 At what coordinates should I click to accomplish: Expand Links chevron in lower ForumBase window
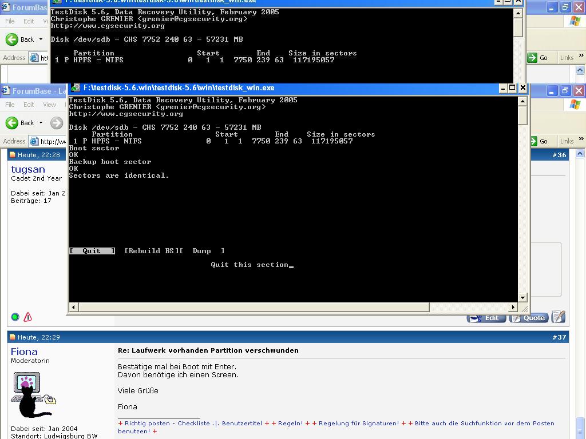(581, 139)
